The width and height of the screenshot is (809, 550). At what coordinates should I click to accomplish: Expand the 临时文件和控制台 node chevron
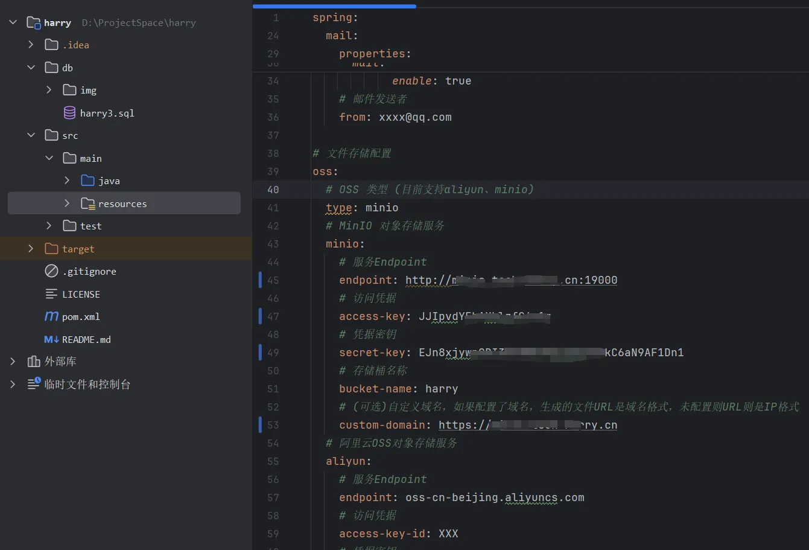coord(13,384)
